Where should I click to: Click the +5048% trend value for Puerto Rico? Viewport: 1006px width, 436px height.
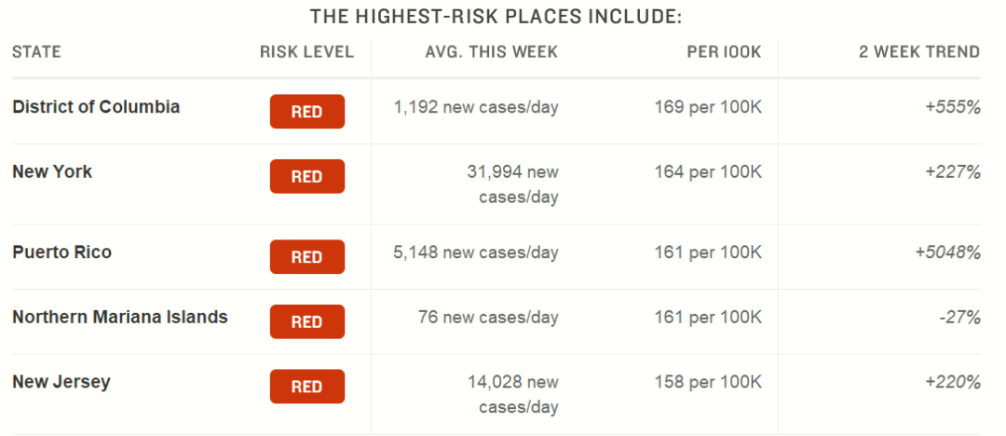947,252
